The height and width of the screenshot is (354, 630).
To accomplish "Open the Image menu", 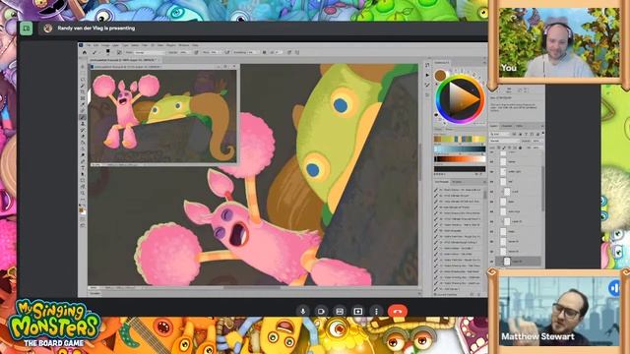I will pyautogui.click(x=105, y=45).
